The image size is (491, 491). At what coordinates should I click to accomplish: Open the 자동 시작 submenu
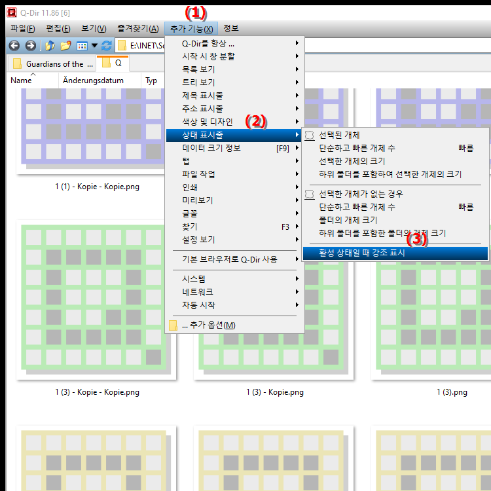(x=234, y=305)
